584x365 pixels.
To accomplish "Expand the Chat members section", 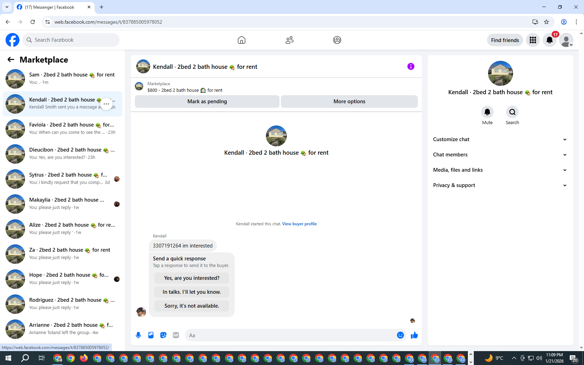I will (x=500, y=155).
